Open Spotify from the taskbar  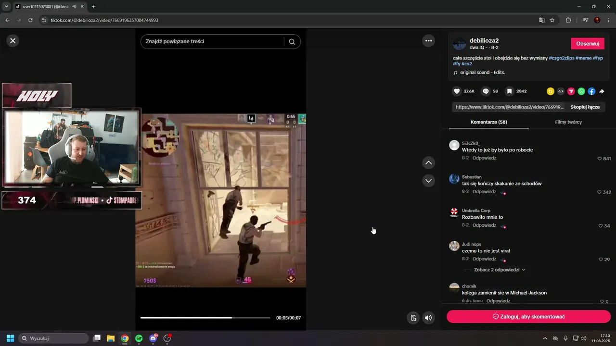(139, 338)
